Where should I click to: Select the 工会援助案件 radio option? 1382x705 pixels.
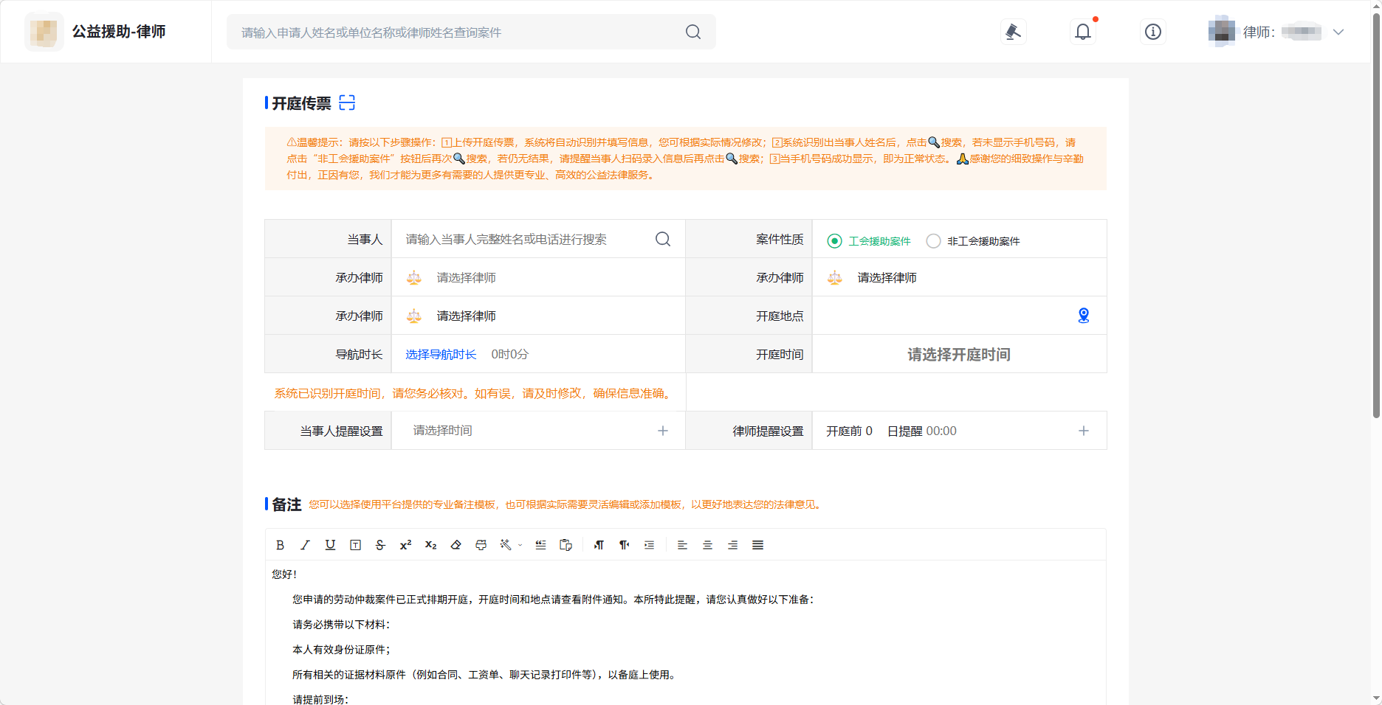point(834,241)
